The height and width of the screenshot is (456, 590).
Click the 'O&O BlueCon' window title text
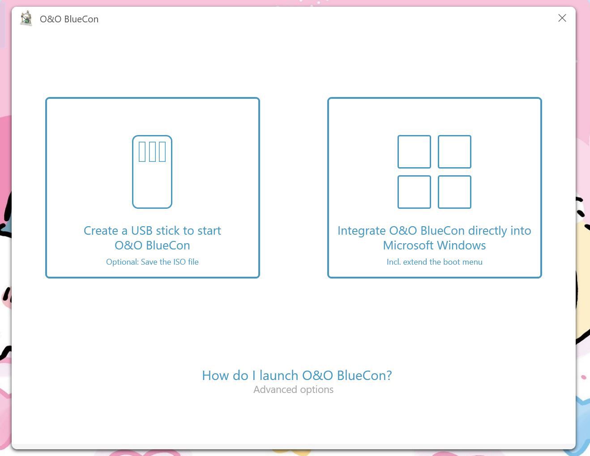coord(69,19)
